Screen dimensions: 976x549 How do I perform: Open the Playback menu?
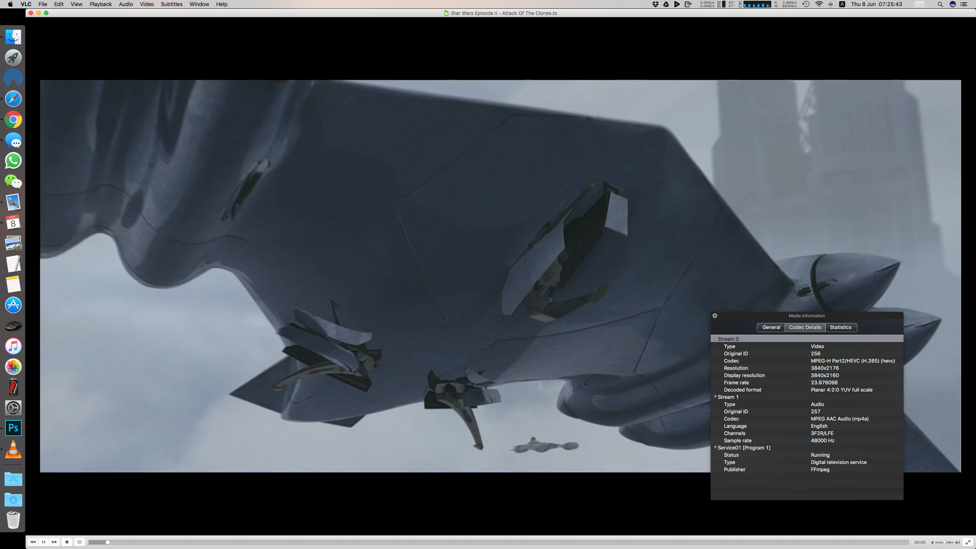click(101, 4)
